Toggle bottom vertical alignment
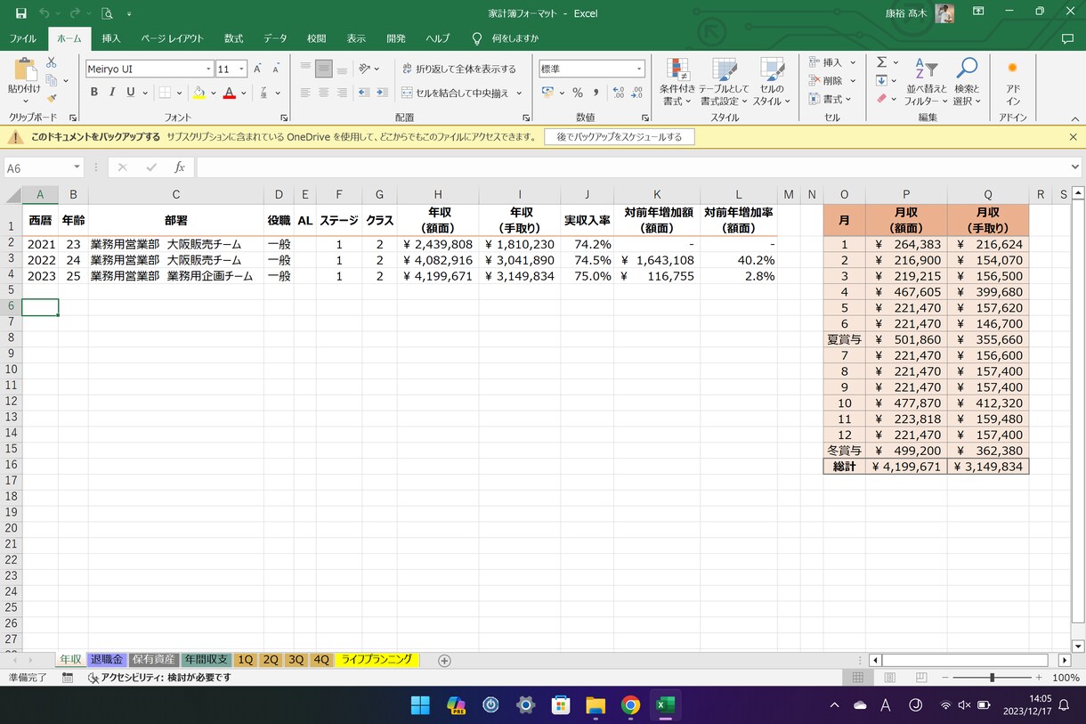 click(x=342, y=69)
